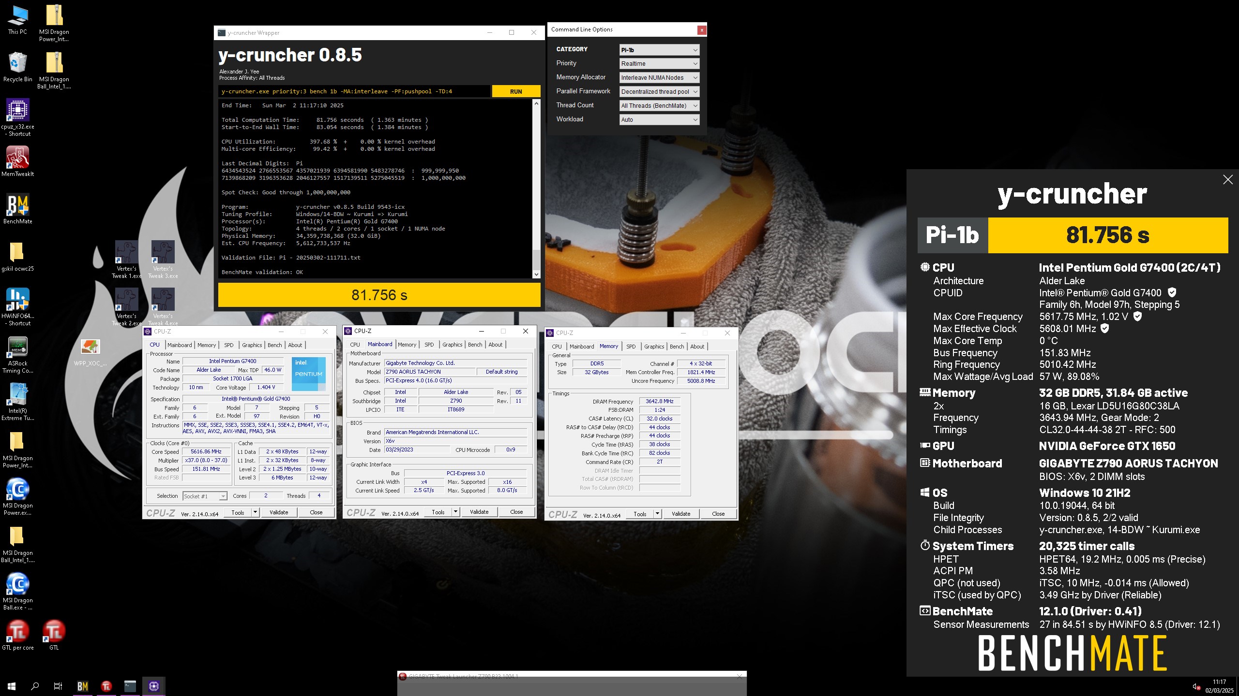Open SPD tab in left CPU-Z
The width and height of the screenshot is (1239, 696).
(229, 345)
